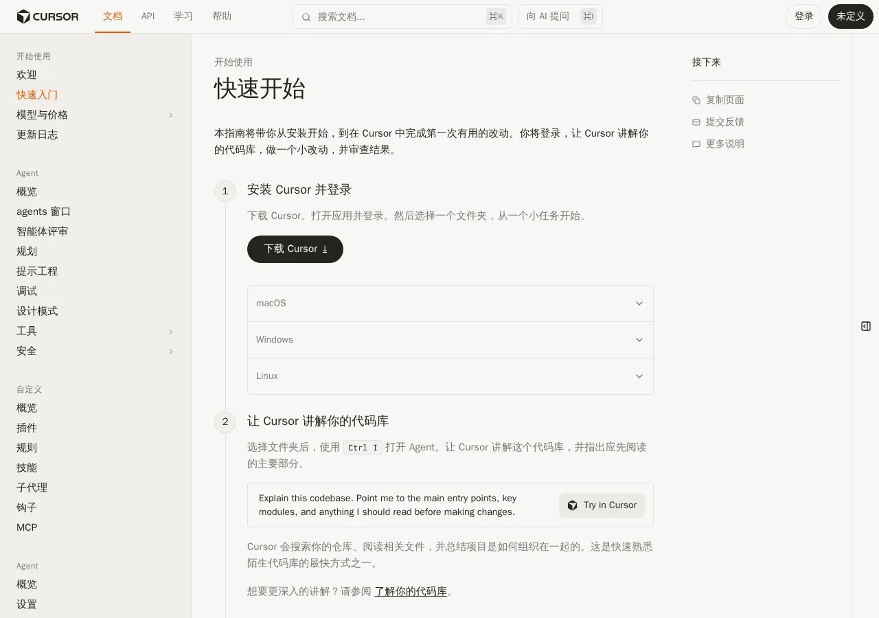The height and width of the screenshot is (618, 879).
Task: Click 提交反馈 in right panel
Action: (725, 122)
